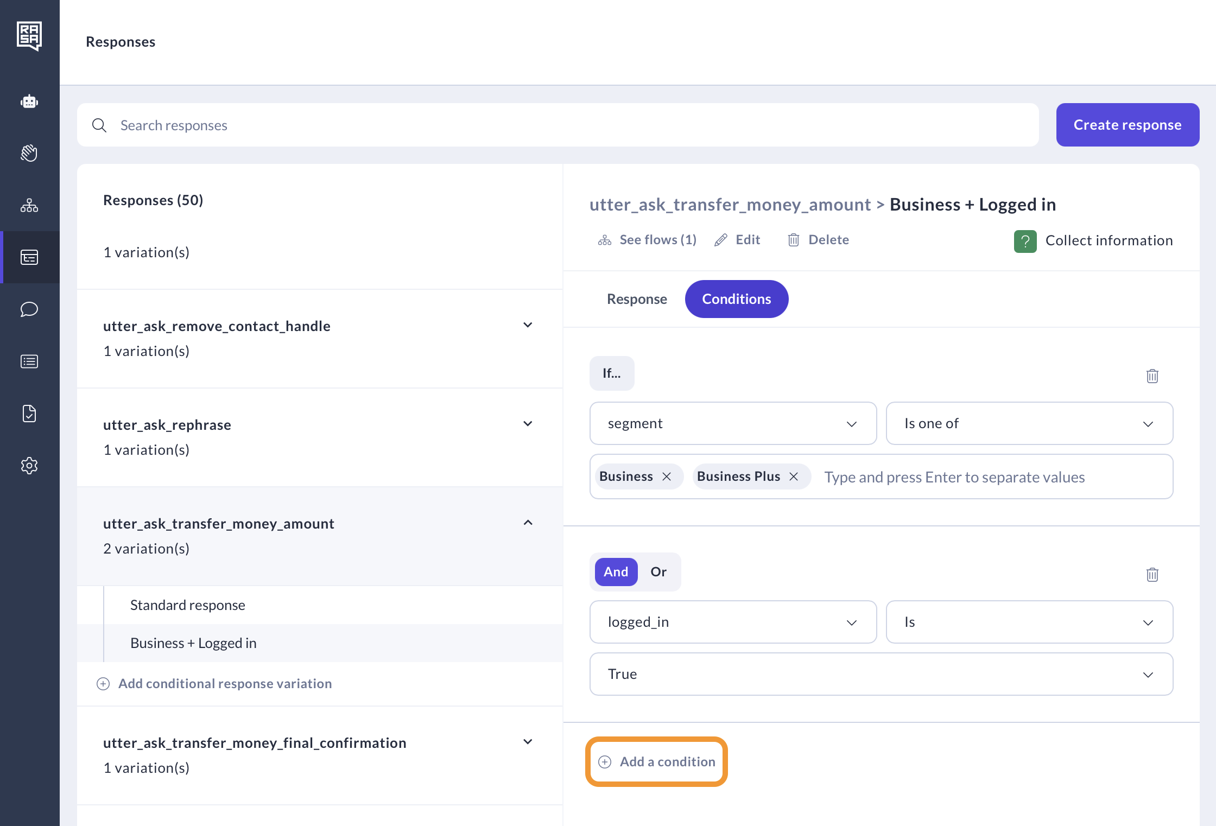Click the waving hand sidebar icon
Viewport: 1216px width, 826px height.
click(x=29, y=153)
